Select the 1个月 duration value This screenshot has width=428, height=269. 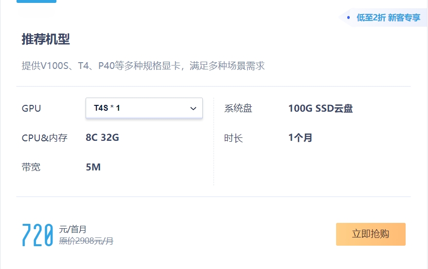[x=300, y=138]
